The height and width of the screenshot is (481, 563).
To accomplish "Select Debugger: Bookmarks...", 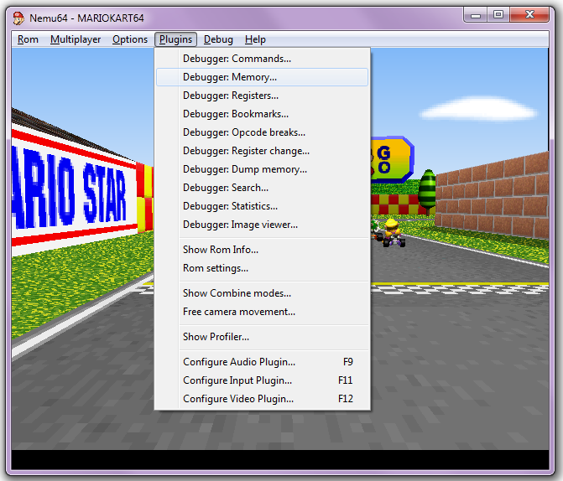I will click(262, 114).
